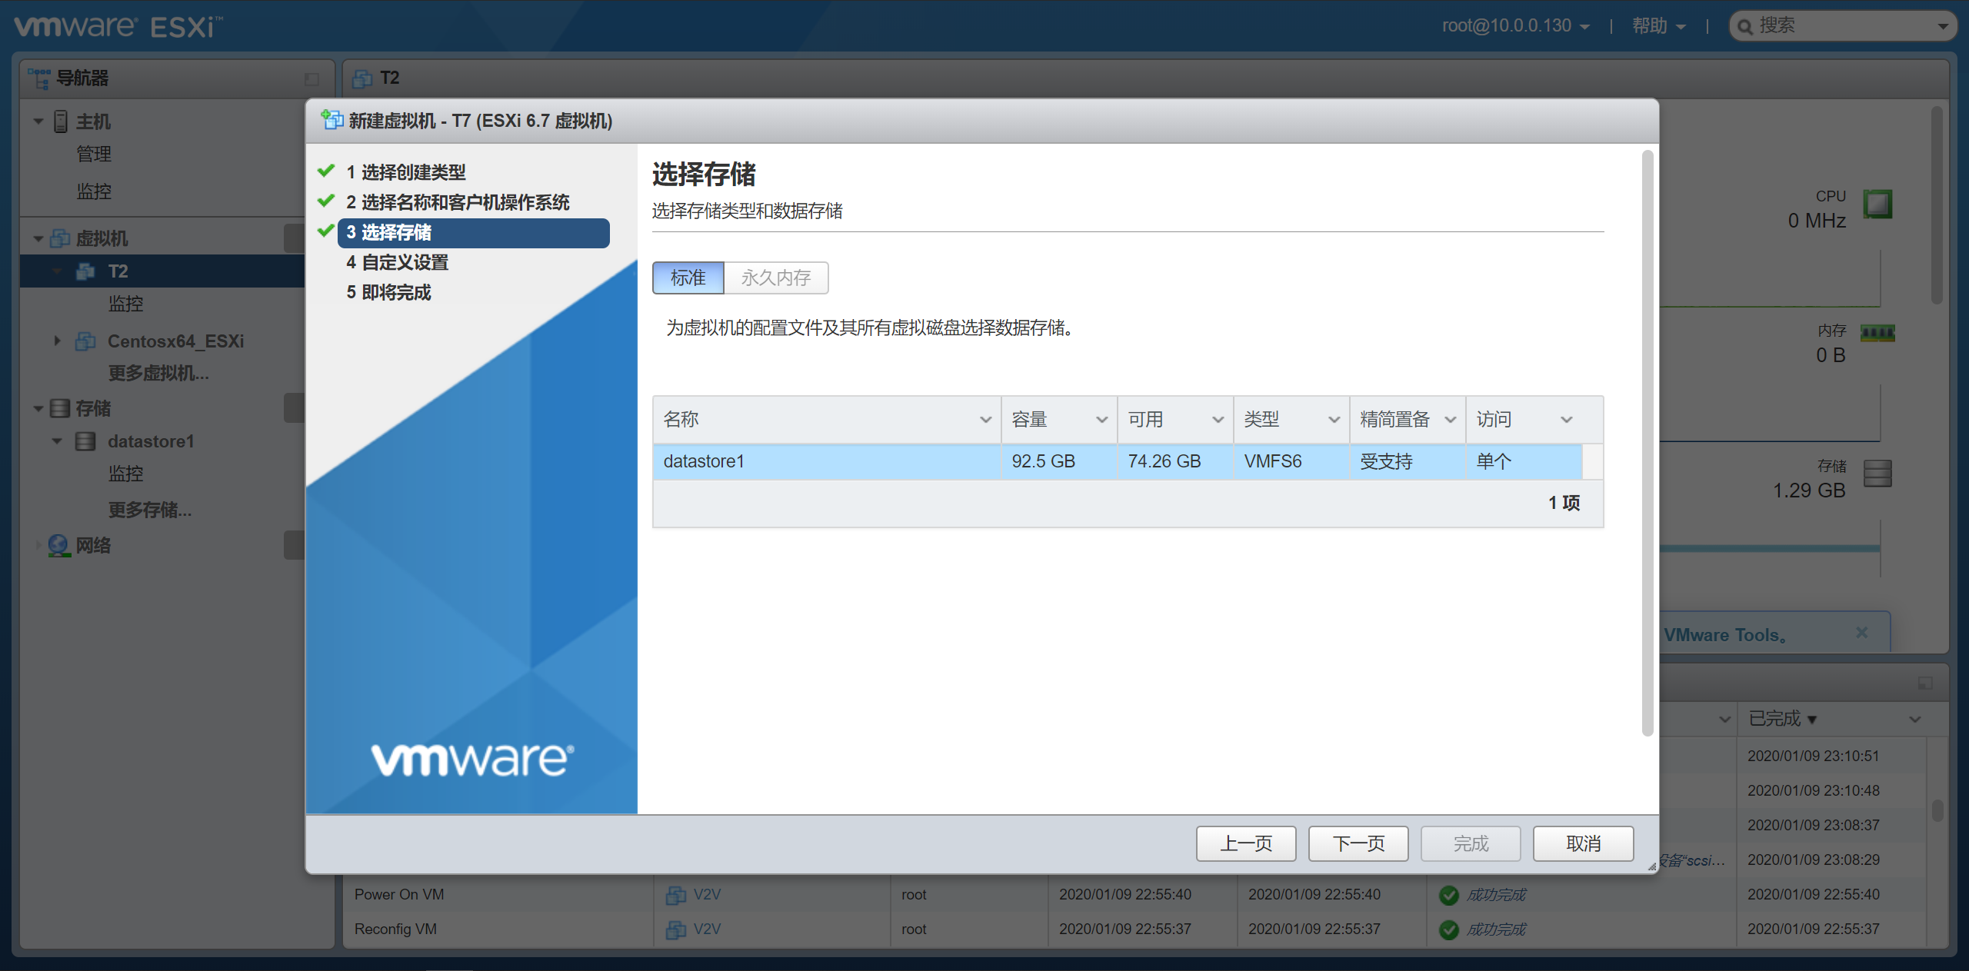Open the 类型 column dropdown

click(1334, 420)
